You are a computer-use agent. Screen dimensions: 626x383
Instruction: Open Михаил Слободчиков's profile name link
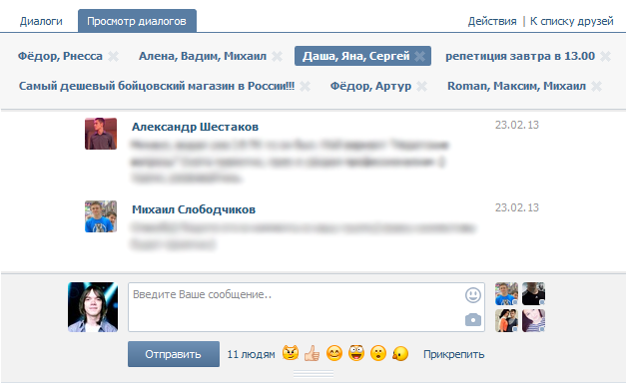(x=194, y=209)
